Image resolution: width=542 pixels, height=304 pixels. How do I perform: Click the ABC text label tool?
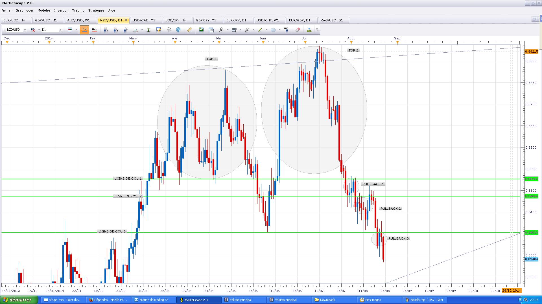(286, 30)
